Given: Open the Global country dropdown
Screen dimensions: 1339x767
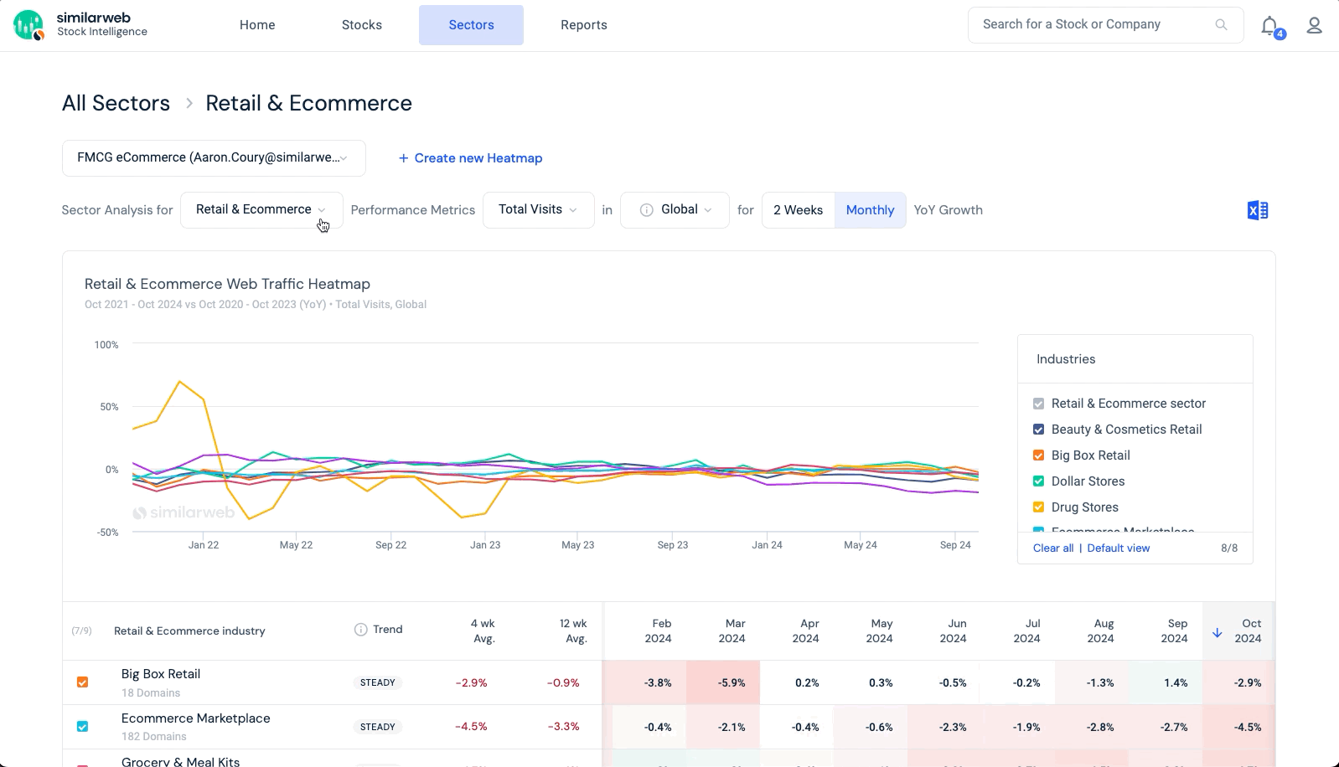Looking at the screenshot, I should pos(675,210).
